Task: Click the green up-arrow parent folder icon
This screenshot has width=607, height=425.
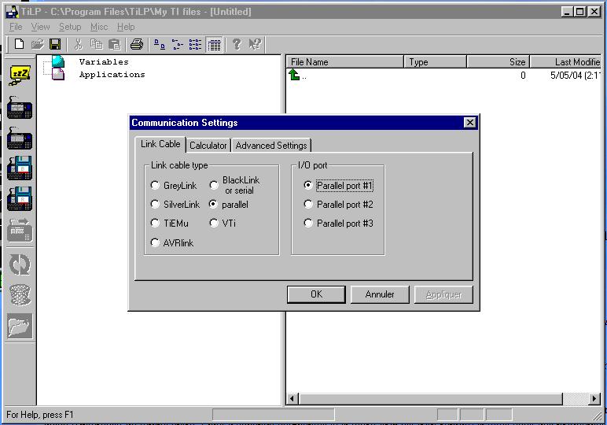Action: click(x=294, y=75)
